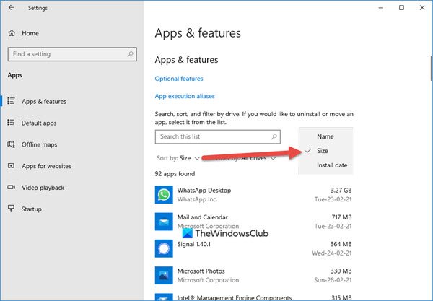The image size is (433, 301).
Task: Click the Wed-24-02-21 install date
Action: point(332,253)
